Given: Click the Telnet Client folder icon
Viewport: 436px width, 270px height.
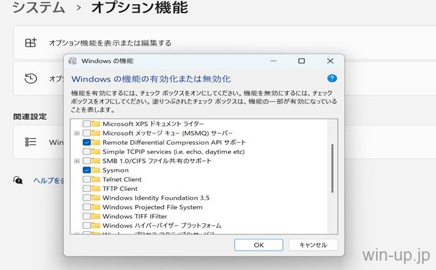Looking at the screenshot, I should [96, 179].
